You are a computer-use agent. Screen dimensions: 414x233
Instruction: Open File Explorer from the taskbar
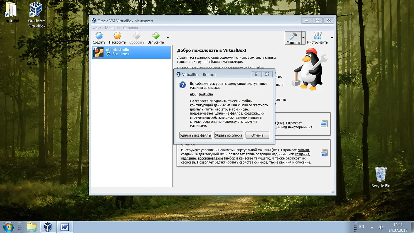pyautogui.click(x=31, y=227)
